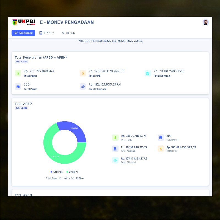Go to the Dashboard tab
This screenshot has height=220, width=220.
click(x=23, y=33)
